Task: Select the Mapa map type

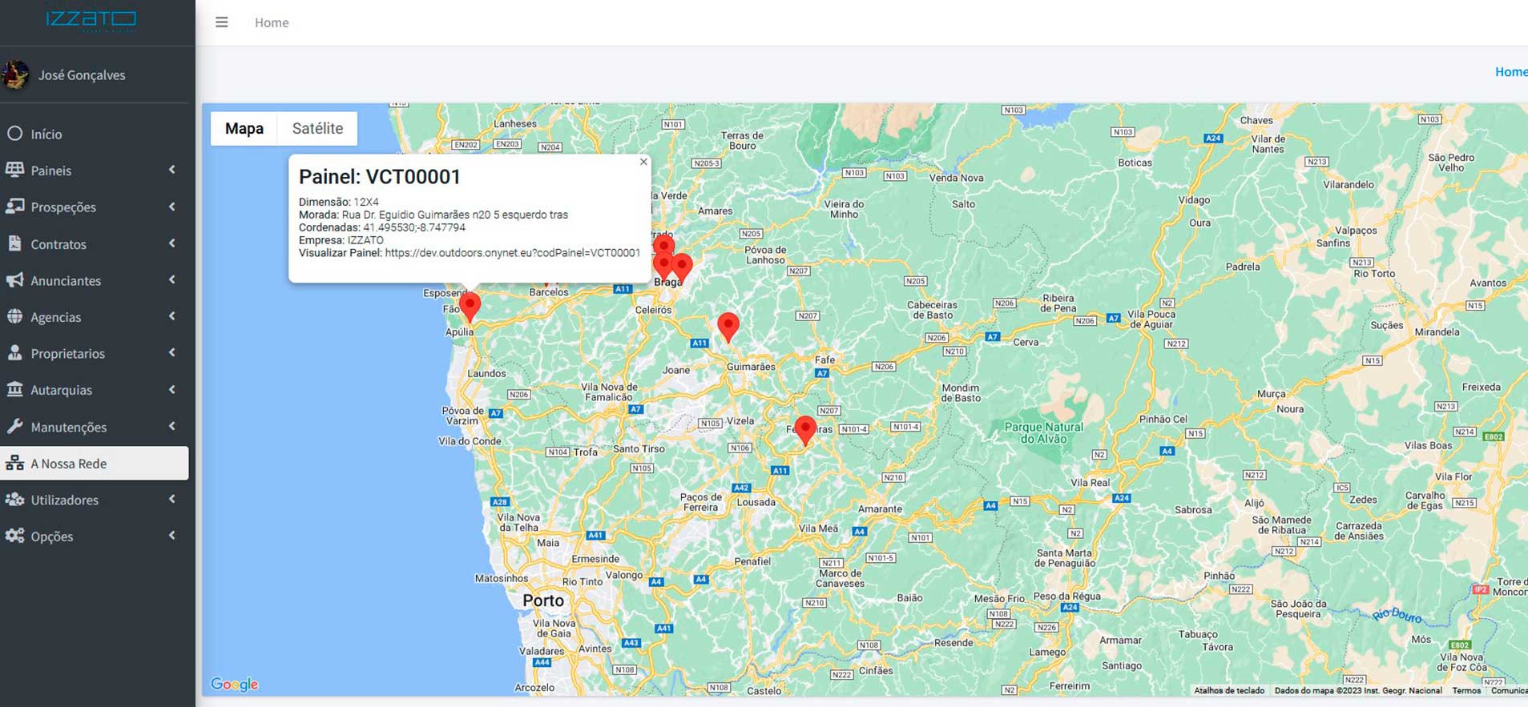Action: point(244,129)
